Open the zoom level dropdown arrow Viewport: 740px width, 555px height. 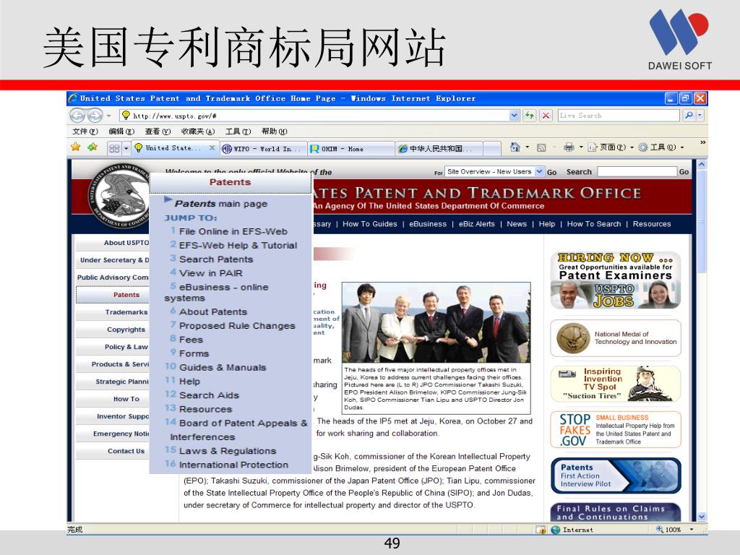point(692,530)
